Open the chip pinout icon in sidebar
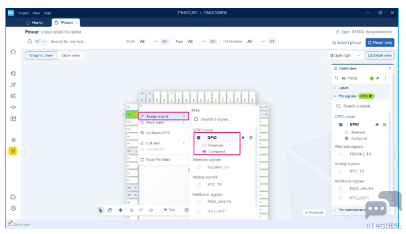 coord(13,73)
